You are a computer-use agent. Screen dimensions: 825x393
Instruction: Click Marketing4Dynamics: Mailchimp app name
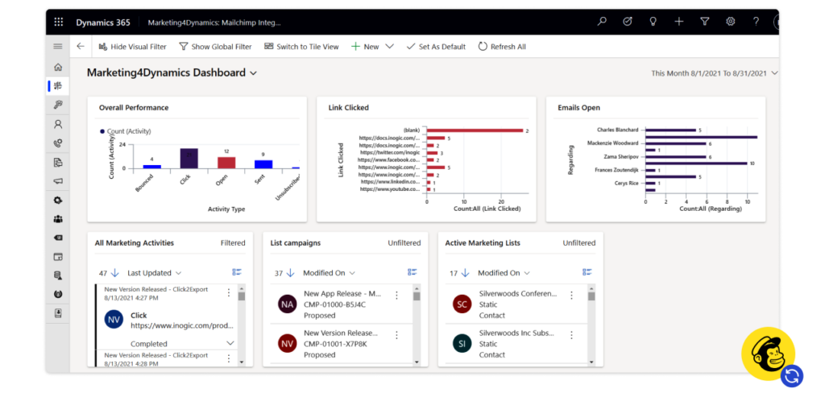(214, 23)
